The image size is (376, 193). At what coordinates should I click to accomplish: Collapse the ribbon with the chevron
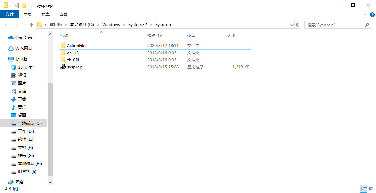click(x=365, y=14)
